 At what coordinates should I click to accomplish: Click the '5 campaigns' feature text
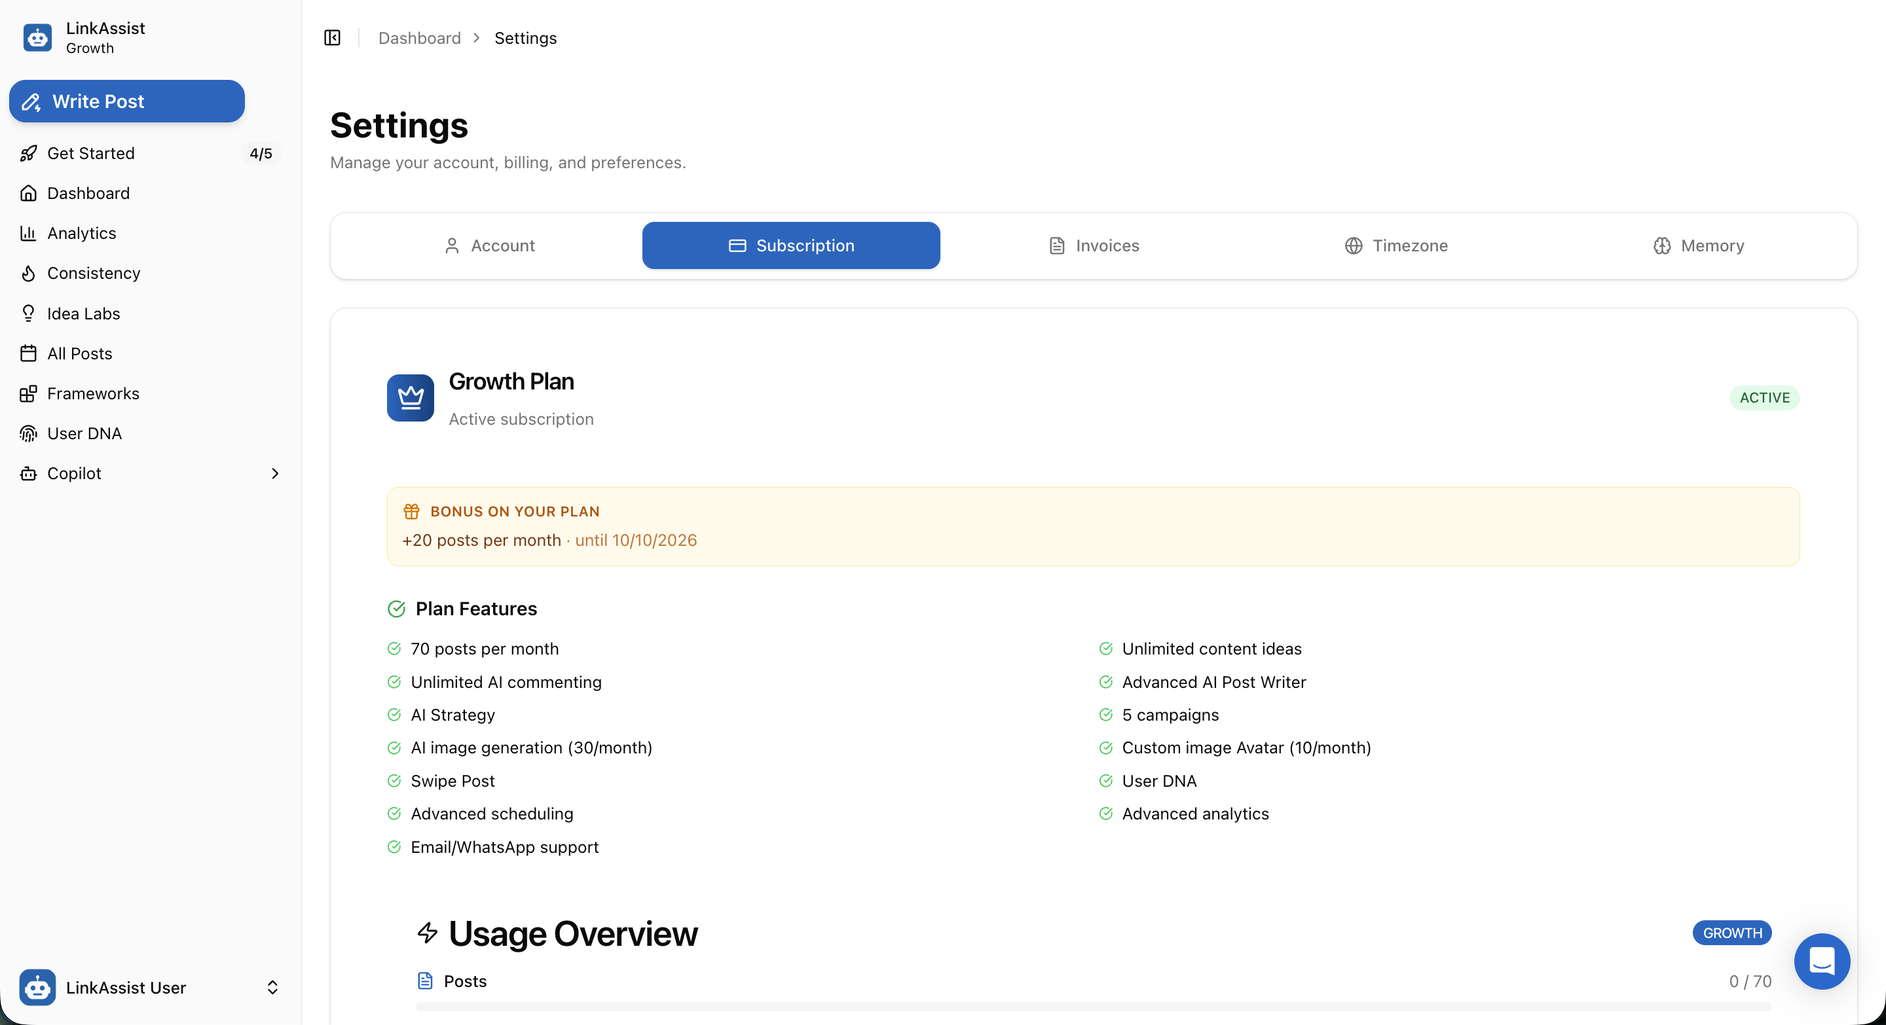click(x=1170, y=714)
